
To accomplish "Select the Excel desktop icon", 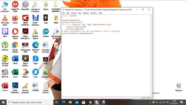I will [x=15, y=73].
